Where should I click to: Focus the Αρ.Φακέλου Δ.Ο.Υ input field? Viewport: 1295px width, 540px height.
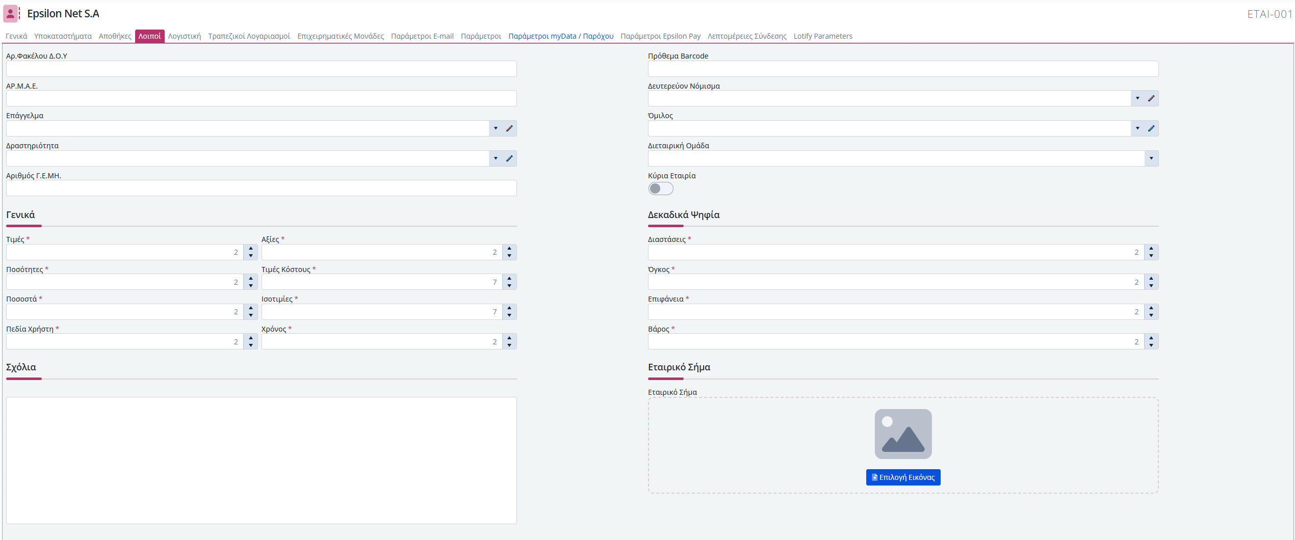pyautogui.click(x=262, y=69)
